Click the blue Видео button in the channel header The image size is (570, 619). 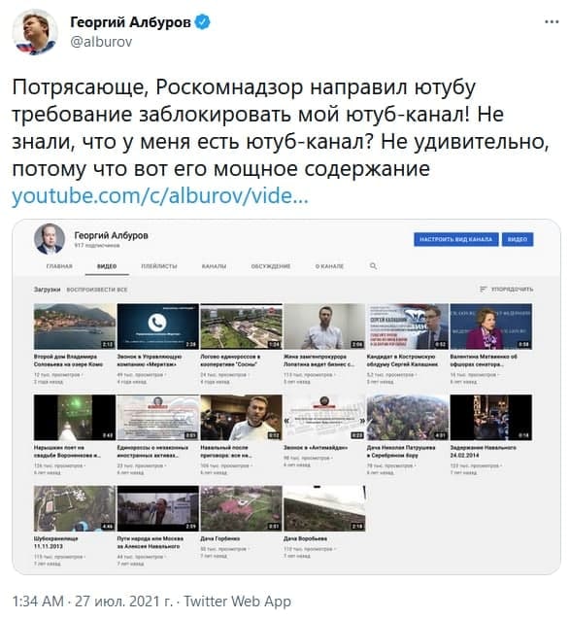[518, 239]
